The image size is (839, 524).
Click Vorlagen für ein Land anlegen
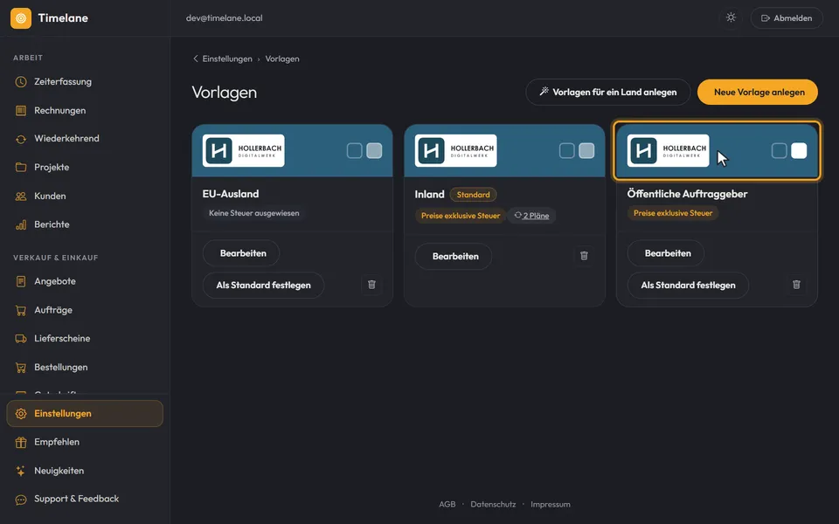click(608, 92)
